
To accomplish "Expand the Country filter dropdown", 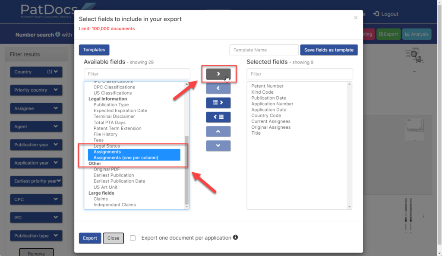I will pos(36,72).
